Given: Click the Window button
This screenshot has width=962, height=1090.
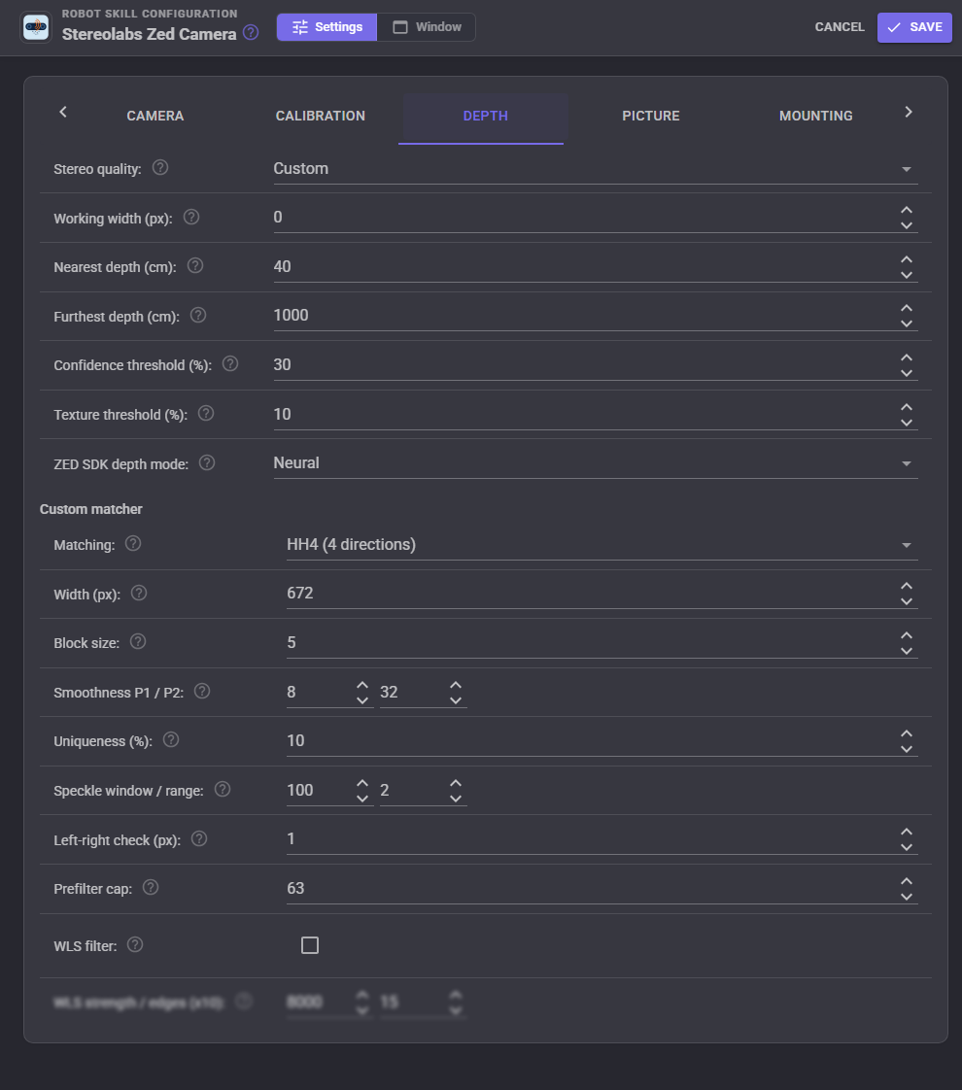Looking at the screenshot, I should pos(427,27).
